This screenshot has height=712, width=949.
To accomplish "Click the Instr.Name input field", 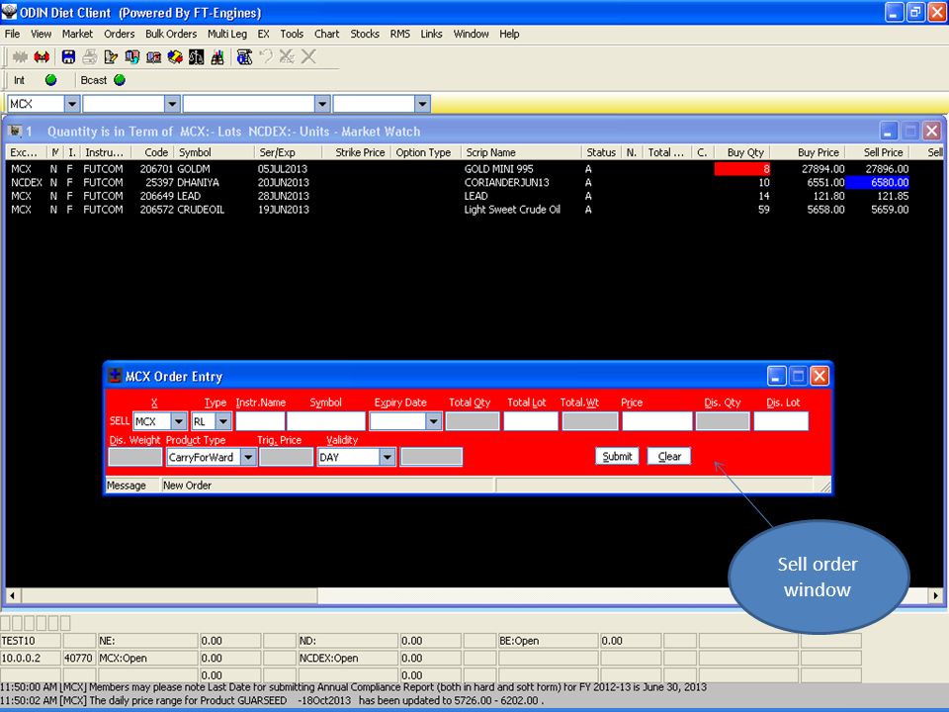I will (x=260, y=421).
